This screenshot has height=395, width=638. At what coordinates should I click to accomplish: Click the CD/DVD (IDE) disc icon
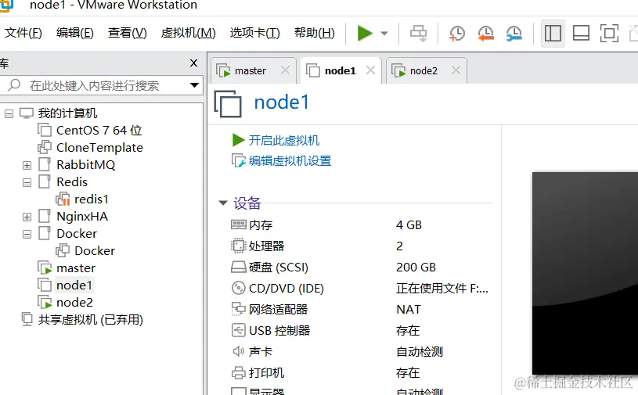239,288
